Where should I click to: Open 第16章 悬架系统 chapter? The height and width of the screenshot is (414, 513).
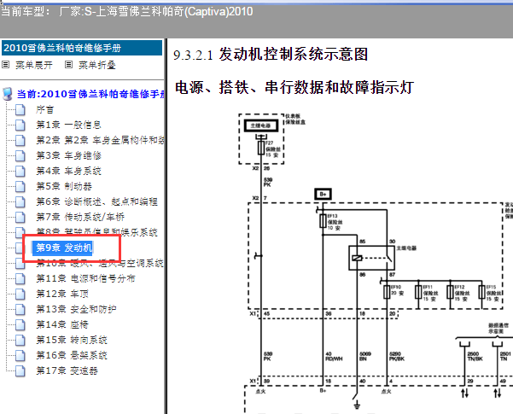pos(72,355)
